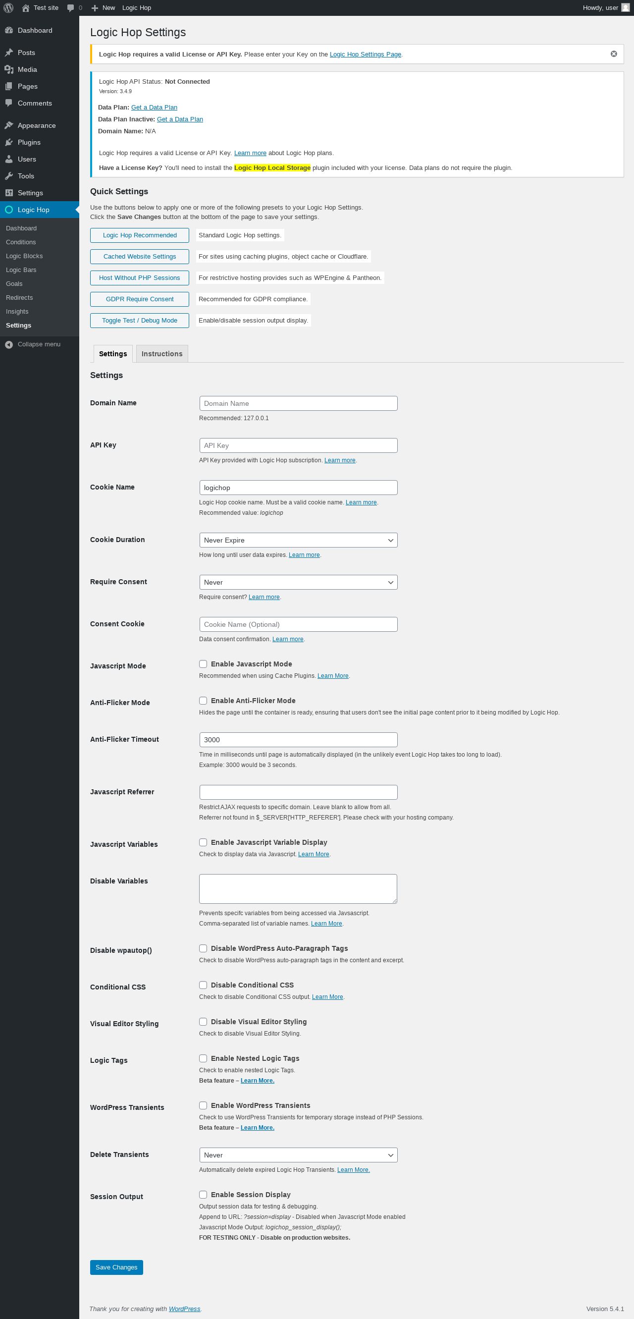
Task: Switch to the Instructions tab
Action: pyautogui.click(x=161, y=354)
